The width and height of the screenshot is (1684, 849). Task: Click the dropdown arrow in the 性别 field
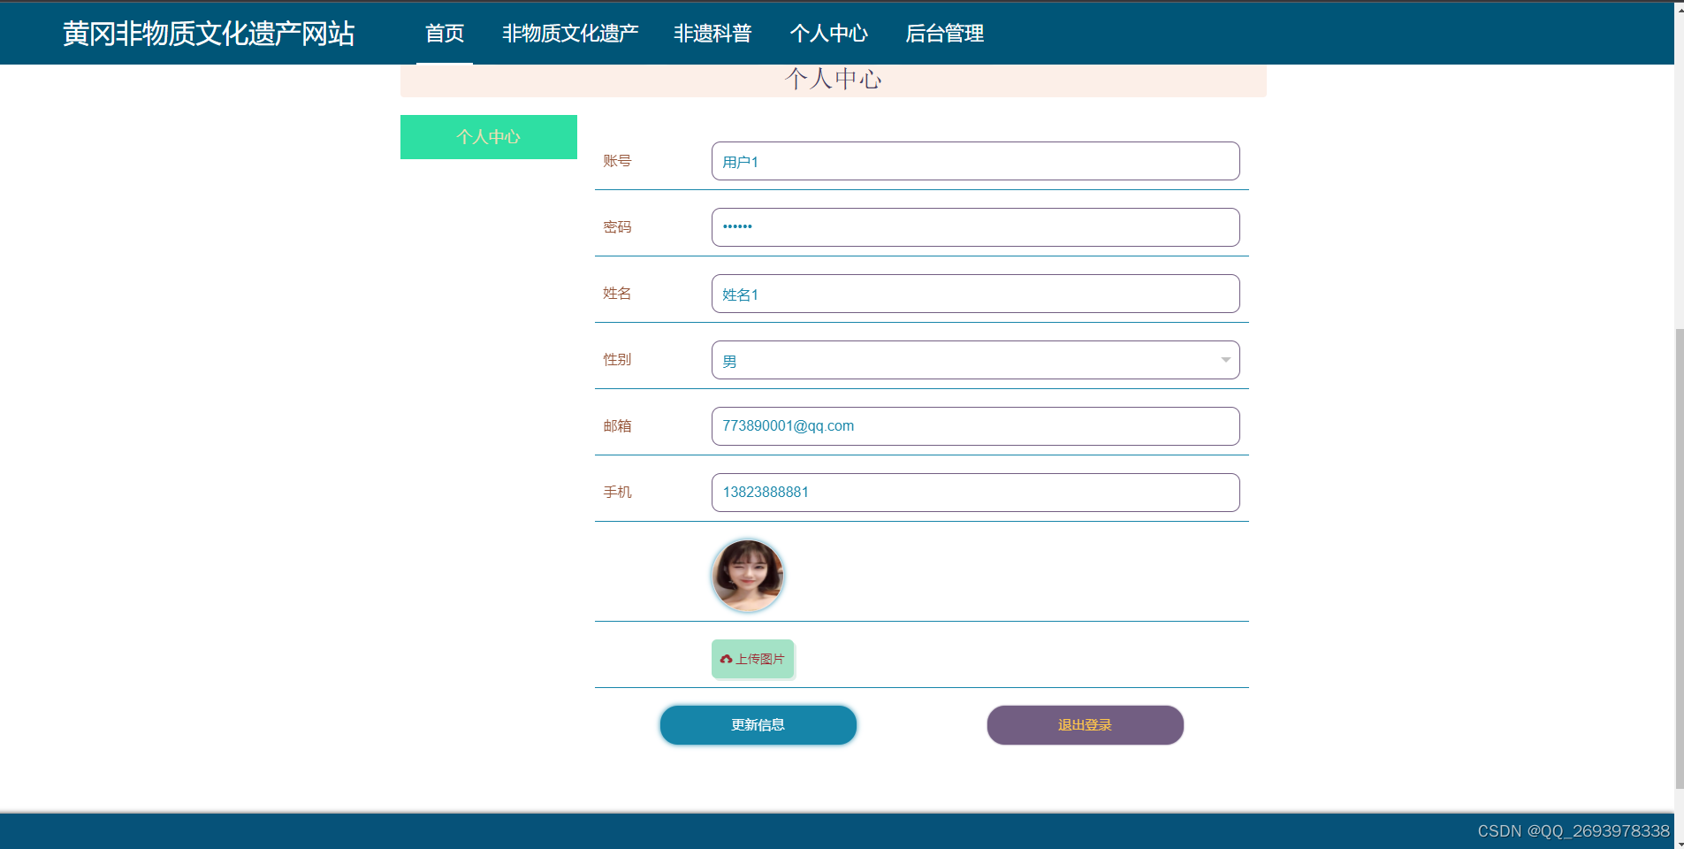click(1225, 360)
